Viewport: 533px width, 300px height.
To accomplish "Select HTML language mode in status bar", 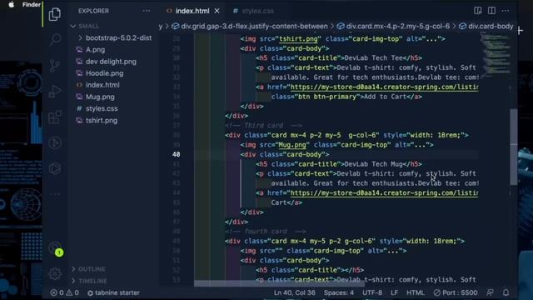I will coord(416,292).
